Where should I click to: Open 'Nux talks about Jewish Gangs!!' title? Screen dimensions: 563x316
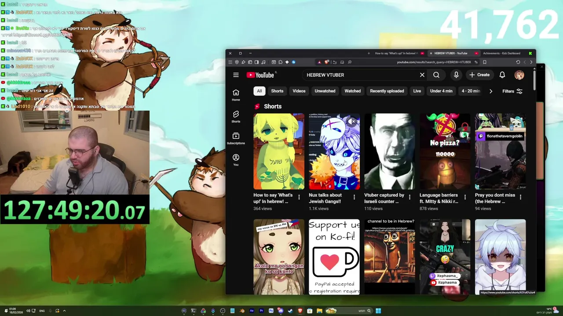tap(325, 198)
